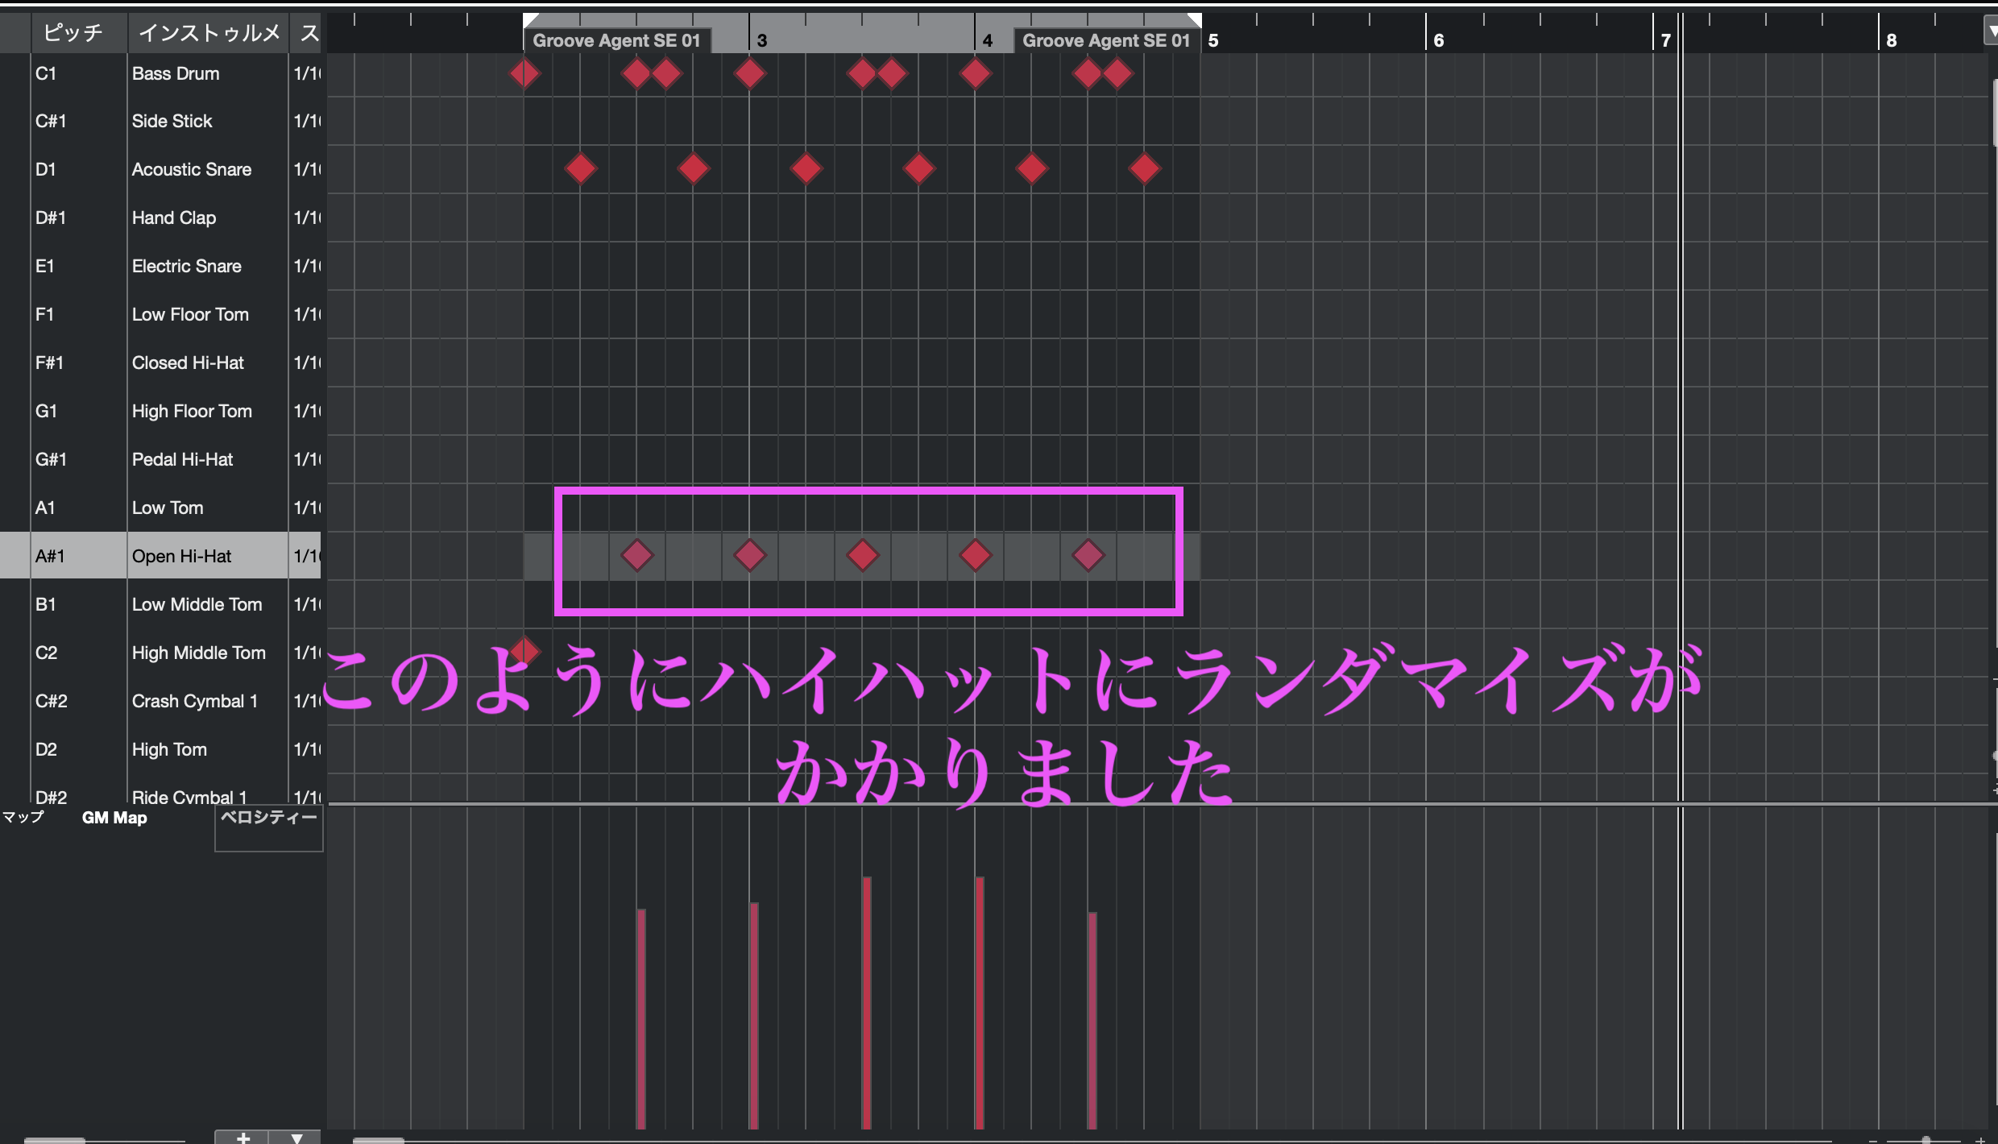Select the first Acoustic Snare note diamond
Viewport: 1998px width, 1144px height.
coord(580,169)
